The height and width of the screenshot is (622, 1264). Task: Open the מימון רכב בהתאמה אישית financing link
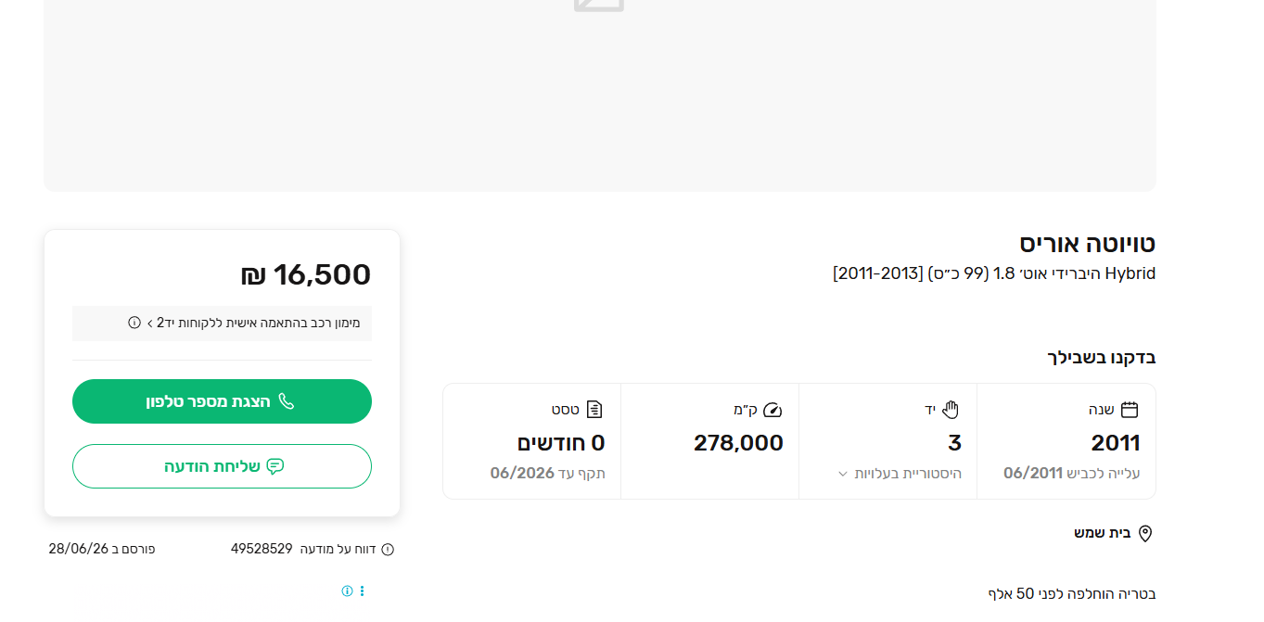tap(253, 323)
